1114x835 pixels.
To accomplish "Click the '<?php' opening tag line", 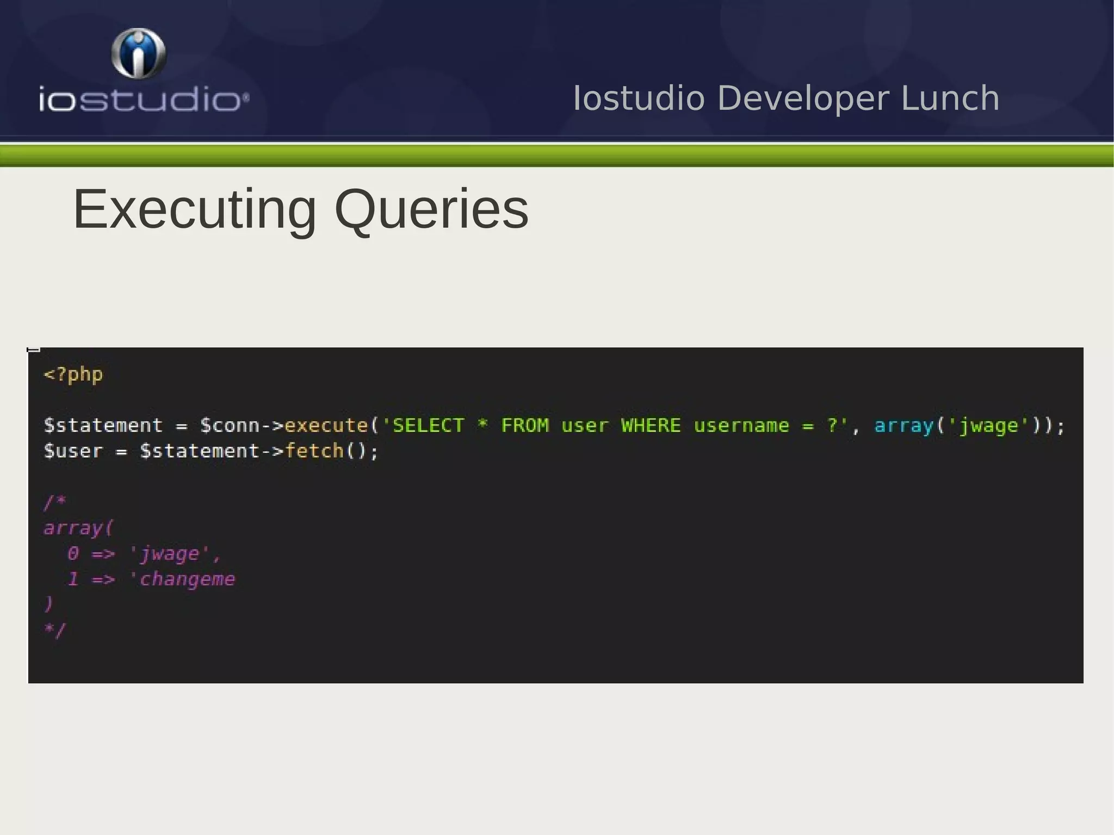I will click(x=73, y=375).
